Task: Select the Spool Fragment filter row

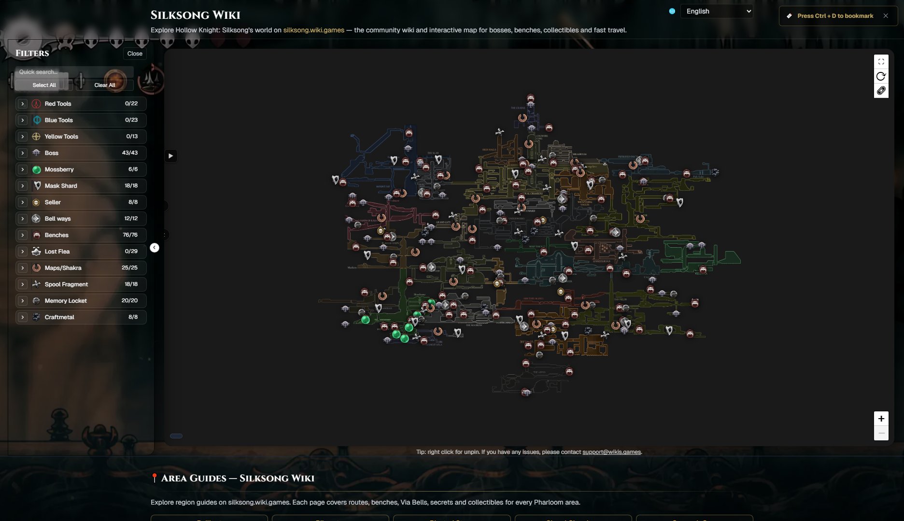Action: tap(81, 284)
